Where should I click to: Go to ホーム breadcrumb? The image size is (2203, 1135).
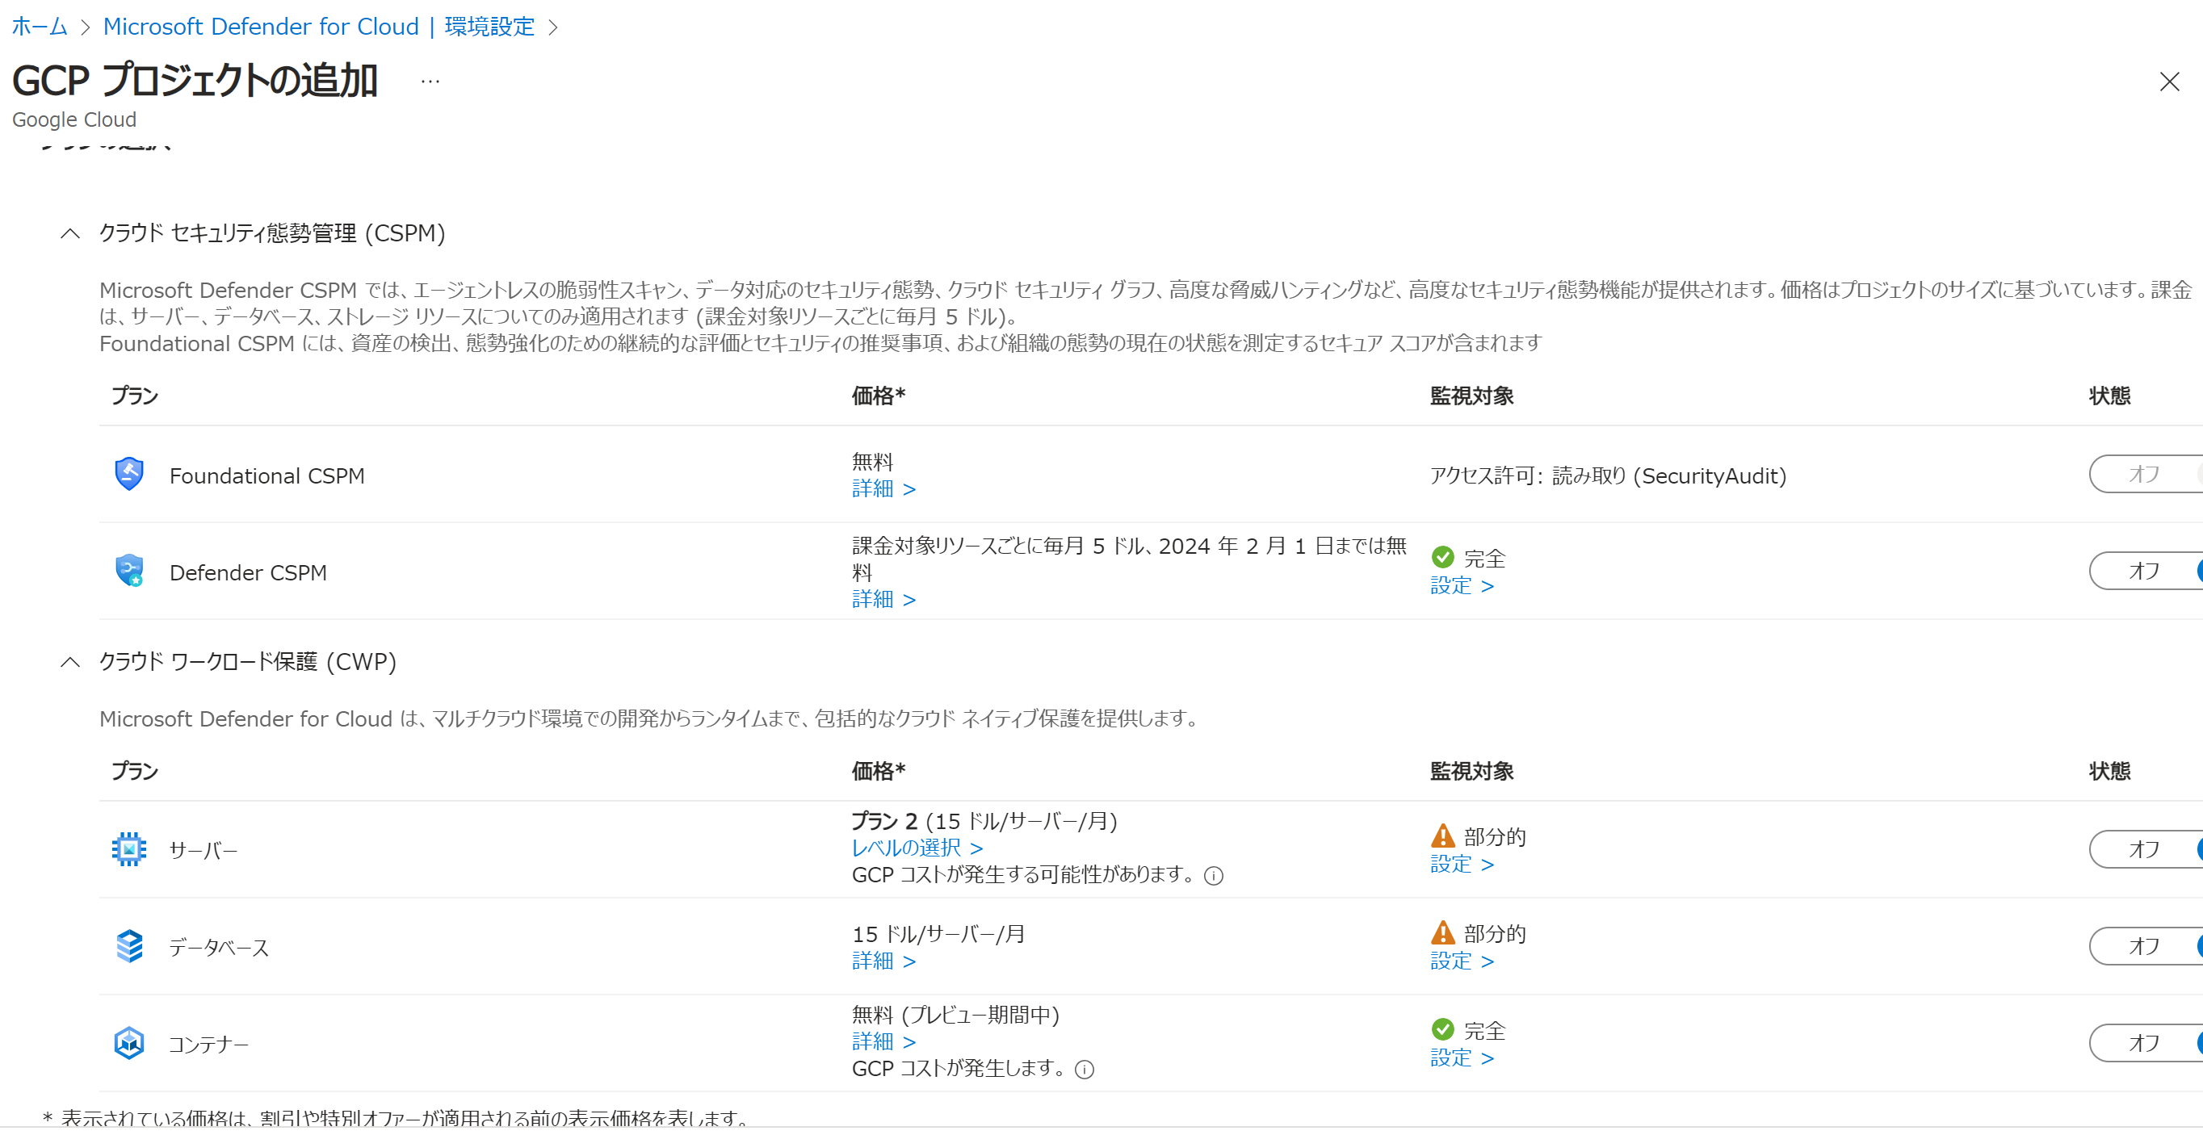tap(40, 27)
